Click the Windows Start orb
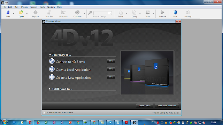This screenshot has width=223, height=125. [x=5, y=122]
